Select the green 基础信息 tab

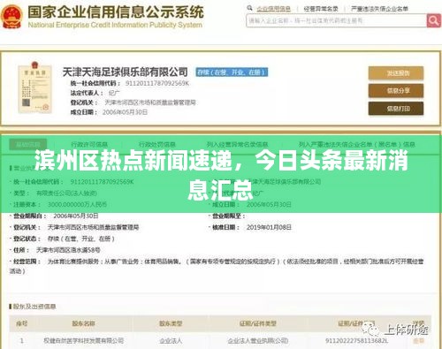click(27, 144)
